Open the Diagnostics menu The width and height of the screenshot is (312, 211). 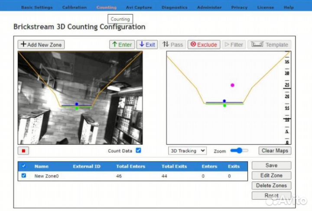point(175,7)
